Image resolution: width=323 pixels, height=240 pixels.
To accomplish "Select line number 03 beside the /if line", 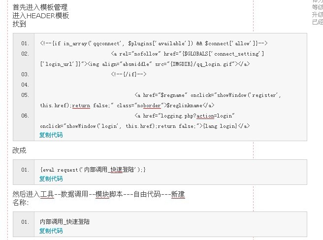I will (25, 74).
